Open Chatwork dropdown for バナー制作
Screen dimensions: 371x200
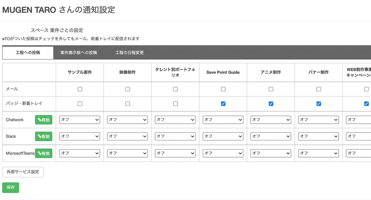(318, 120)
